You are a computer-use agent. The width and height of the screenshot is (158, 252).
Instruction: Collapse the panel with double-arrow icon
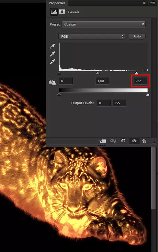[144, 3]
